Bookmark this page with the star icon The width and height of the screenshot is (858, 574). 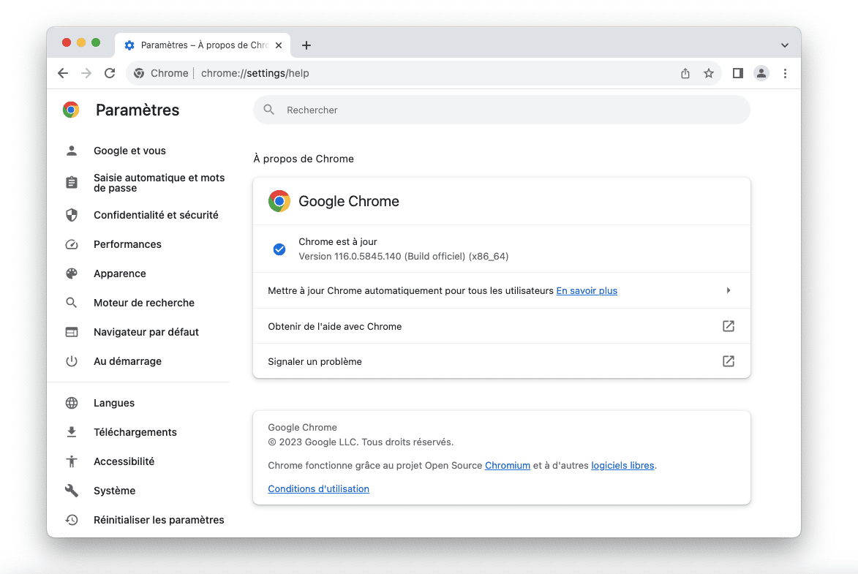708,73
